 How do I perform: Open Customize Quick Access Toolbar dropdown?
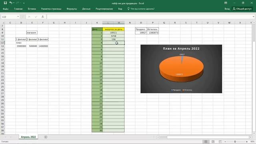24,3
